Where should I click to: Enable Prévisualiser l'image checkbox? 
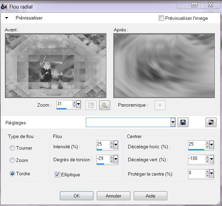click(x=161, y=18)
